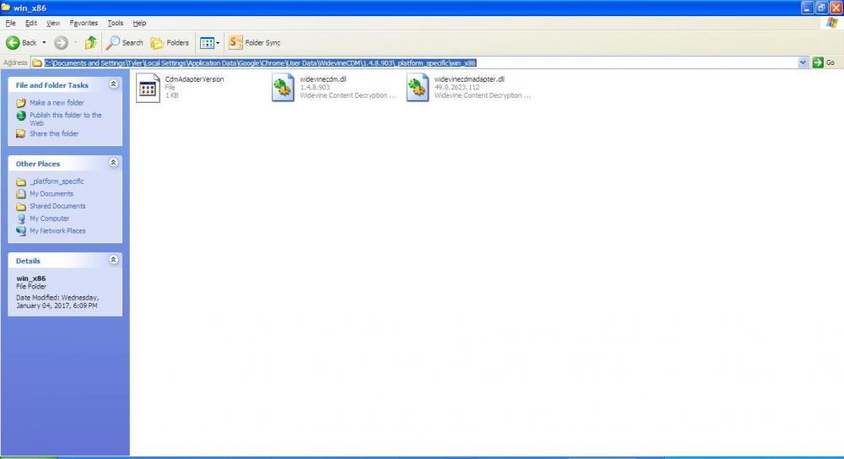Click the My Computer icon in sidebar
Viewport: 844px width, 459px height.
point(21,219)
